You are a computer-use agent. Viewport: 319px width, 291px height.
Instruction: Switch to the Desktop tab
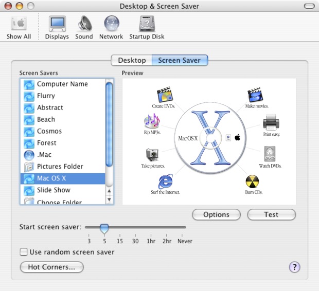pyautogui.click(x=132, y=60)
